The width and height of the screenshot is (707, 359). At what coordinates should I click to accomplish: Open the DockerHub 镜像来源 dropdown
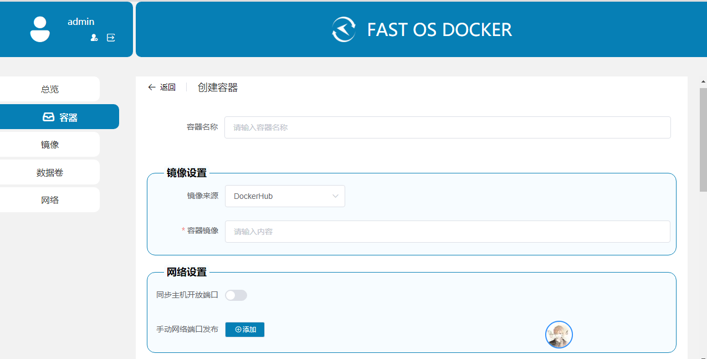tap(285, 196)
